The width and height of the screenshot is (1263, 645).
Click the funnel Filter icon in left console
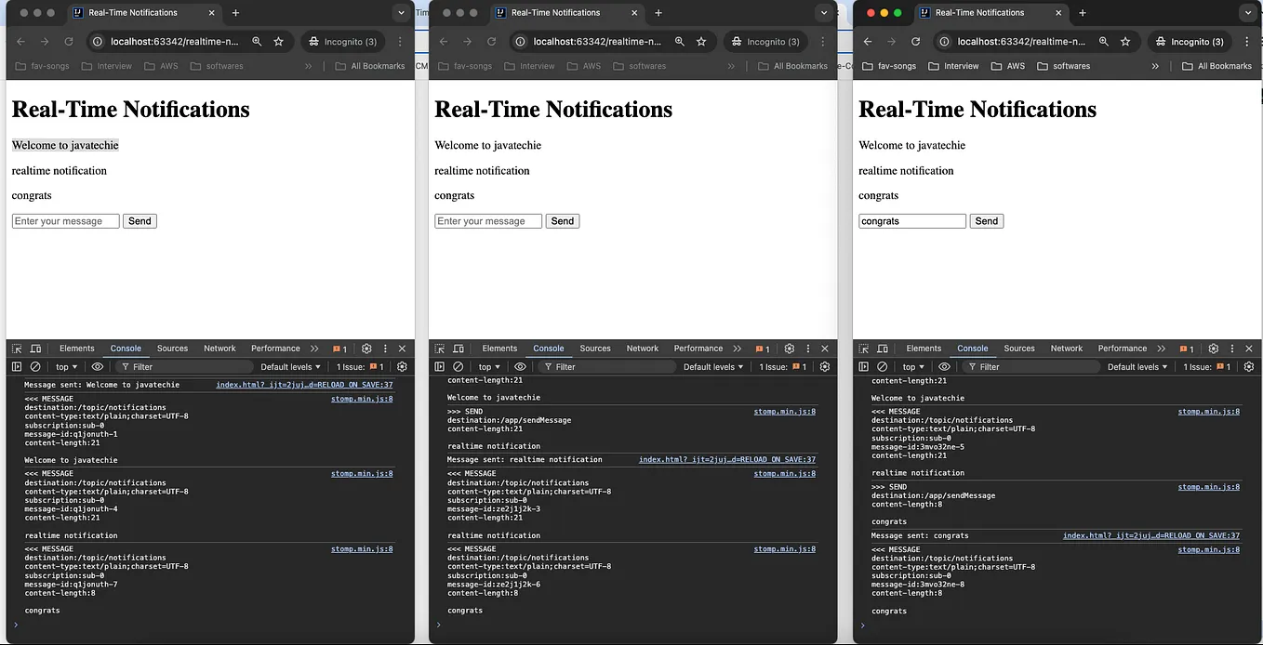123,366
